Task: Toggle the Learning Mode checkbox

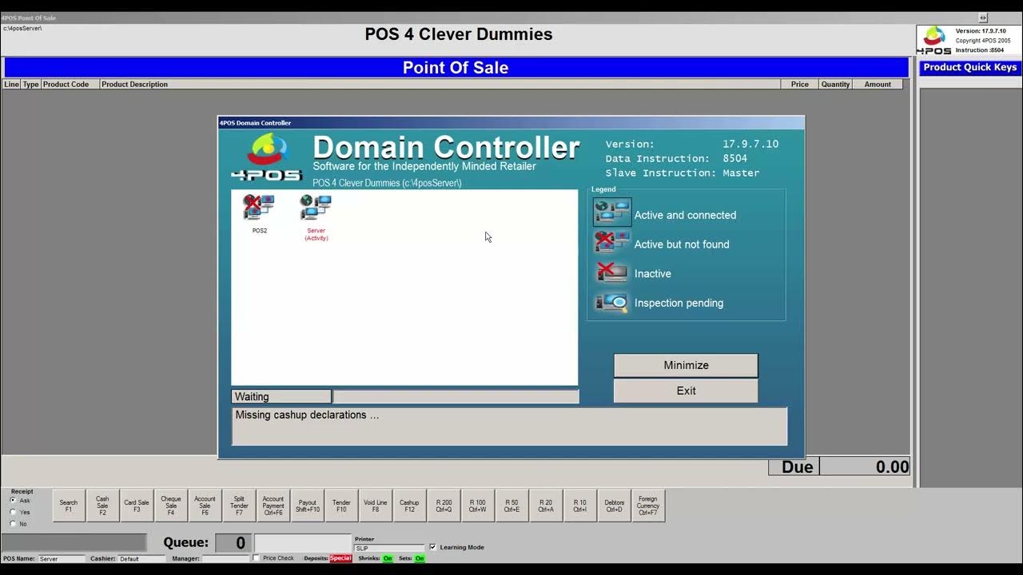Action: [x=432, y=547]
